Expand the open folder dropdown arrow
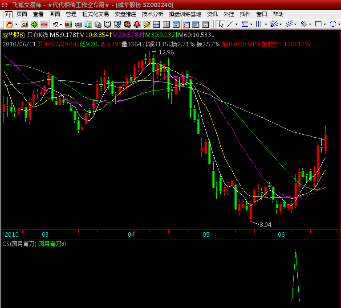This screenshot has height=308, width=341. pyautogui.click(x=16, y=25)
